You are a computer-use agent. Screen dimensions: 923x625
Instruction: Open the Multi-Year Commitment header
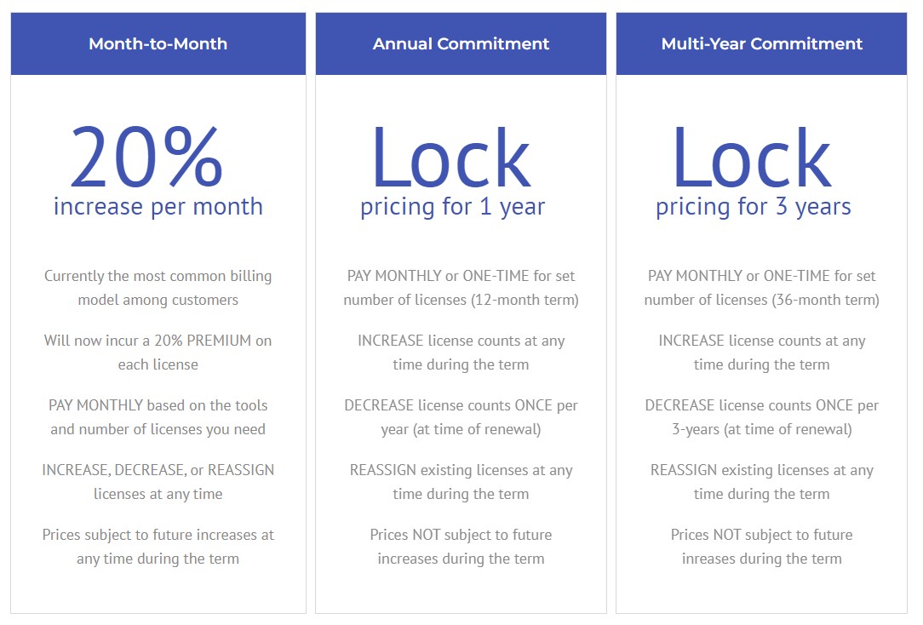[762, 43]
